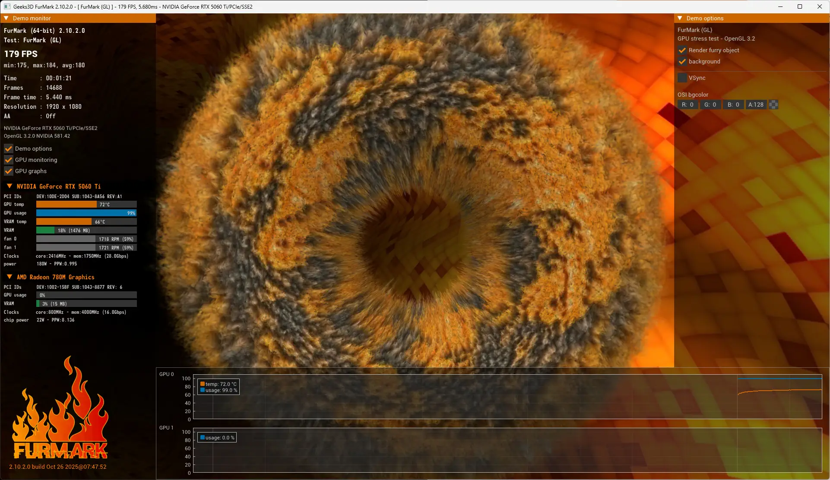Uncheck the Demo options checkbox

(x=8, y=148)
